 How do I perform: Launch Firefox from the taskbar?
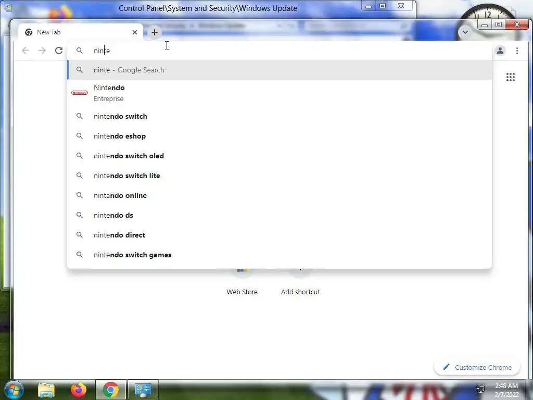pos(79,390)
